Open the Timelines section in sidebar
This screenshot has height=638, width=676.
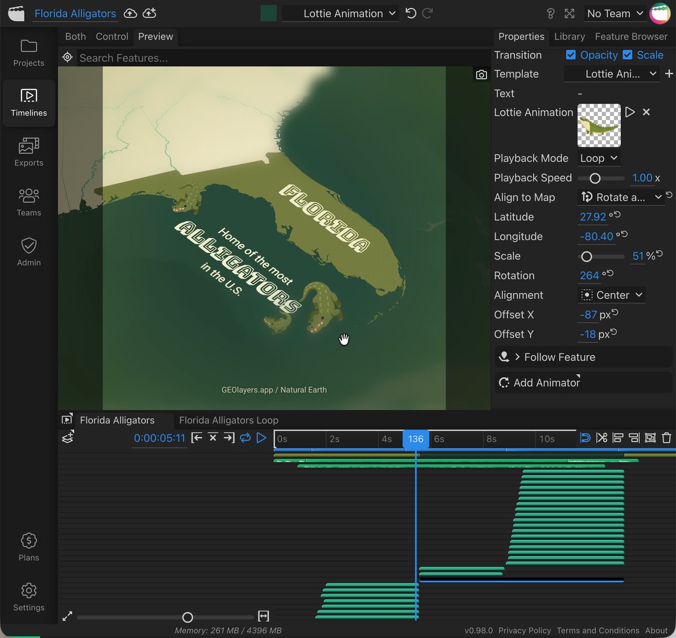(x=29, y=103)
